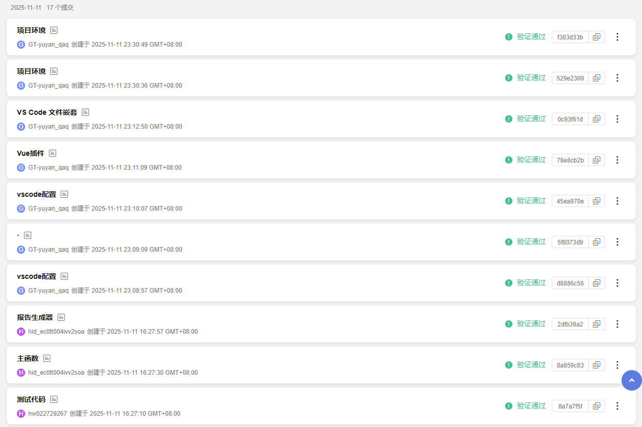Copy commit hash 45ea970e
This screenshot has width=642, height=427.
(596, 201)
